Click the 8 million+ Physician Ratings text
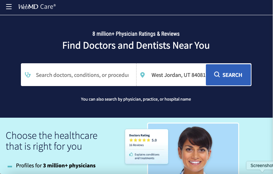Viewport: 273px width, 174px height. tap(136, 34)
